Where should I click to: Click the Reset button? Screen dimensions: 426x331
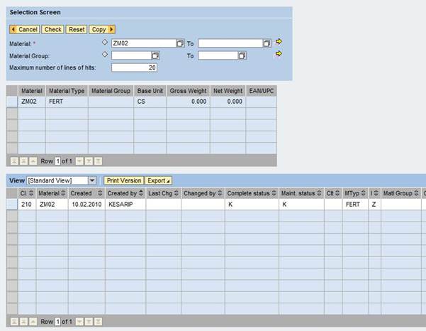coord(77,29)
